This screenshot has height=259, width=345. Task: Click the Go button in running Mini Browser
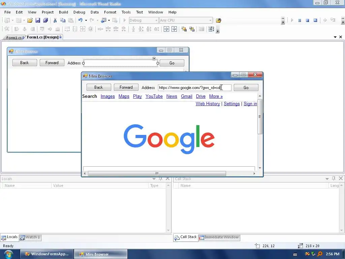(x=246, y=87)
